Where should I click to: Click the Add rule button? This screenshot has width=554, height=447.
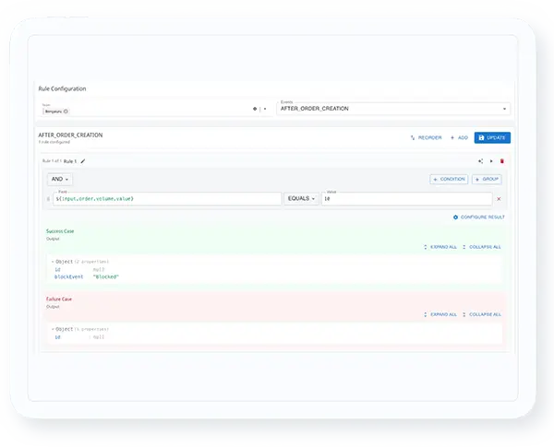[x=459, y=137]
